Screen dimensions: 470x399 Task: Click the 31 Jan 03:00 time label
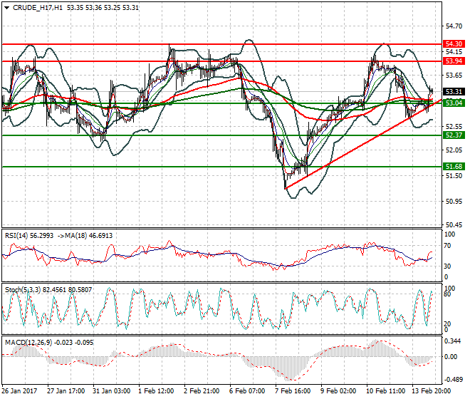tap(112, 391)
